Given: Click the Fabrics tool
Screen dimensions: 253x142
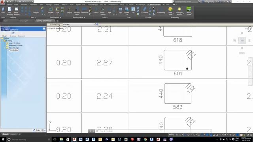Looking at the screenshot, I should [96, 11].
